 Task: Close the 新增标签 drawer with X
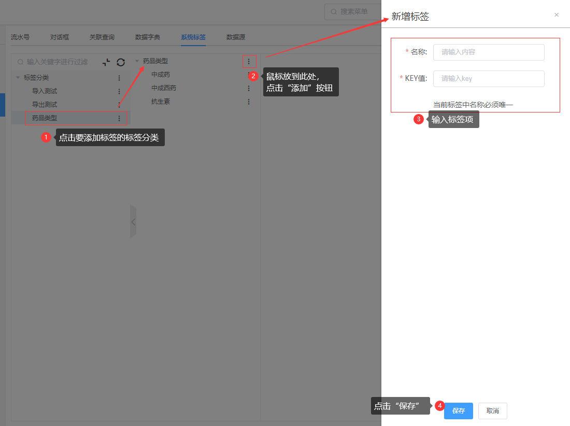pyautogui.click(x=556, y=15)
